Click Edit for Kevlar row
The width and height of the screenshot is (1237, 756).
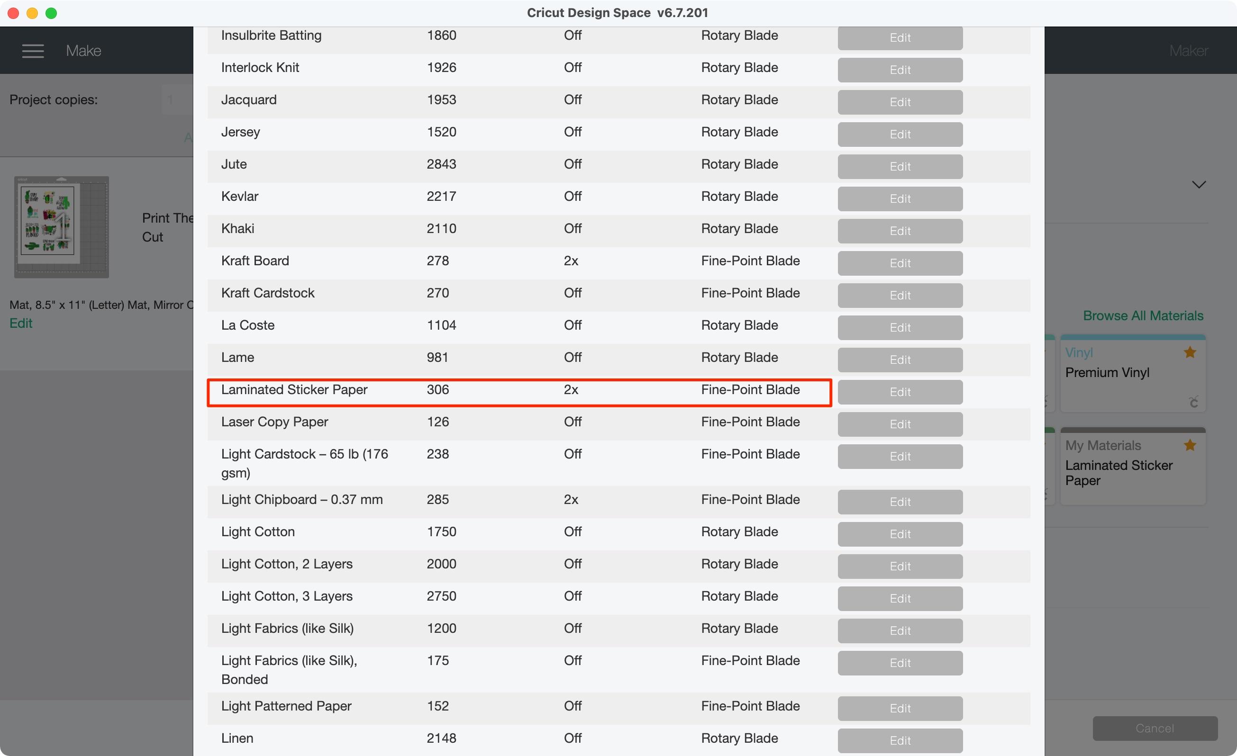coord(900,198)
